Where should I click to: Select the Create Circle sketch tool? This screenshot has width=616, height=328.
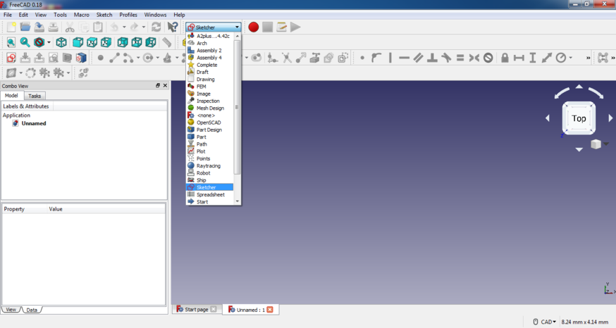(148, 58)
